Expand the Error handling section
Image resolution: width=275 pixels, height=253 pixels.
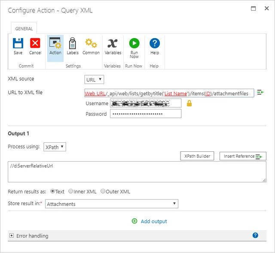point(12,235)
